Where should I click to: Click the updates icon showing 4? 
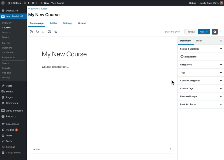coord(26,3)
